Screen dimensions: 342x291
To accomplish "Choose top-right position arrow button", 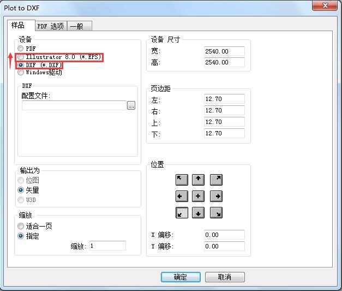I will (216, 180).
